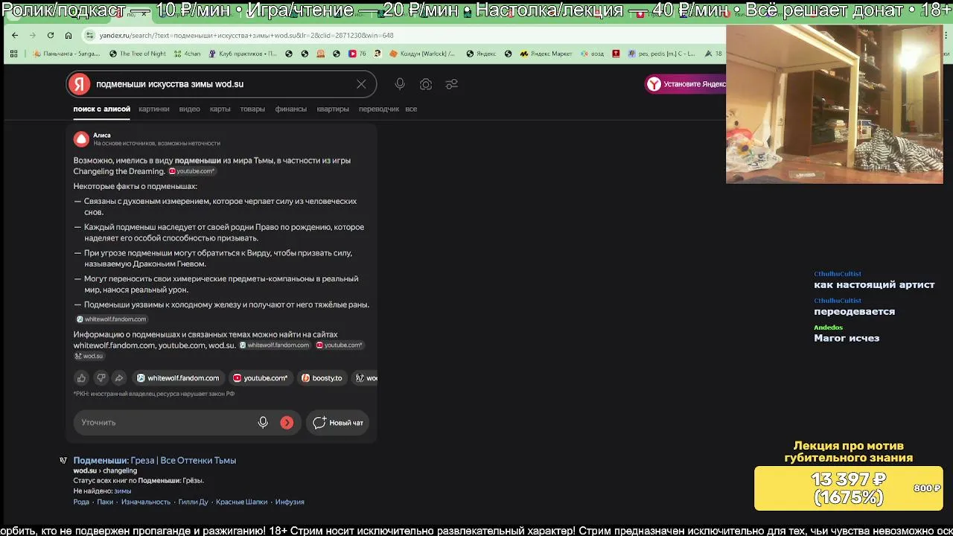Clear the search query with the X icon
This screenshot has height=536, width=953.
point(361,84)
